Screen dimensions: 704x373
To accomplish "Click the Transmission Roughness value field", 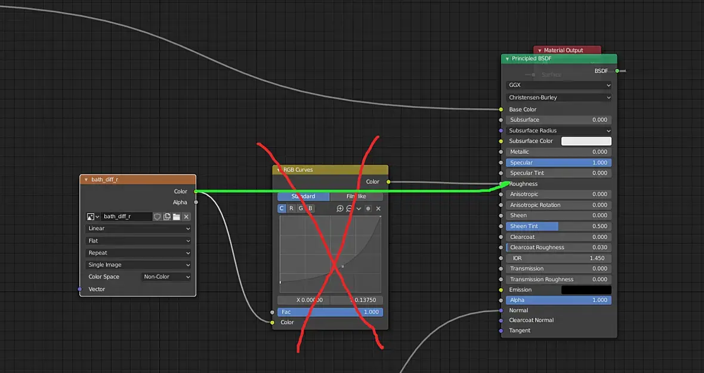I will (x=558, y=279).
